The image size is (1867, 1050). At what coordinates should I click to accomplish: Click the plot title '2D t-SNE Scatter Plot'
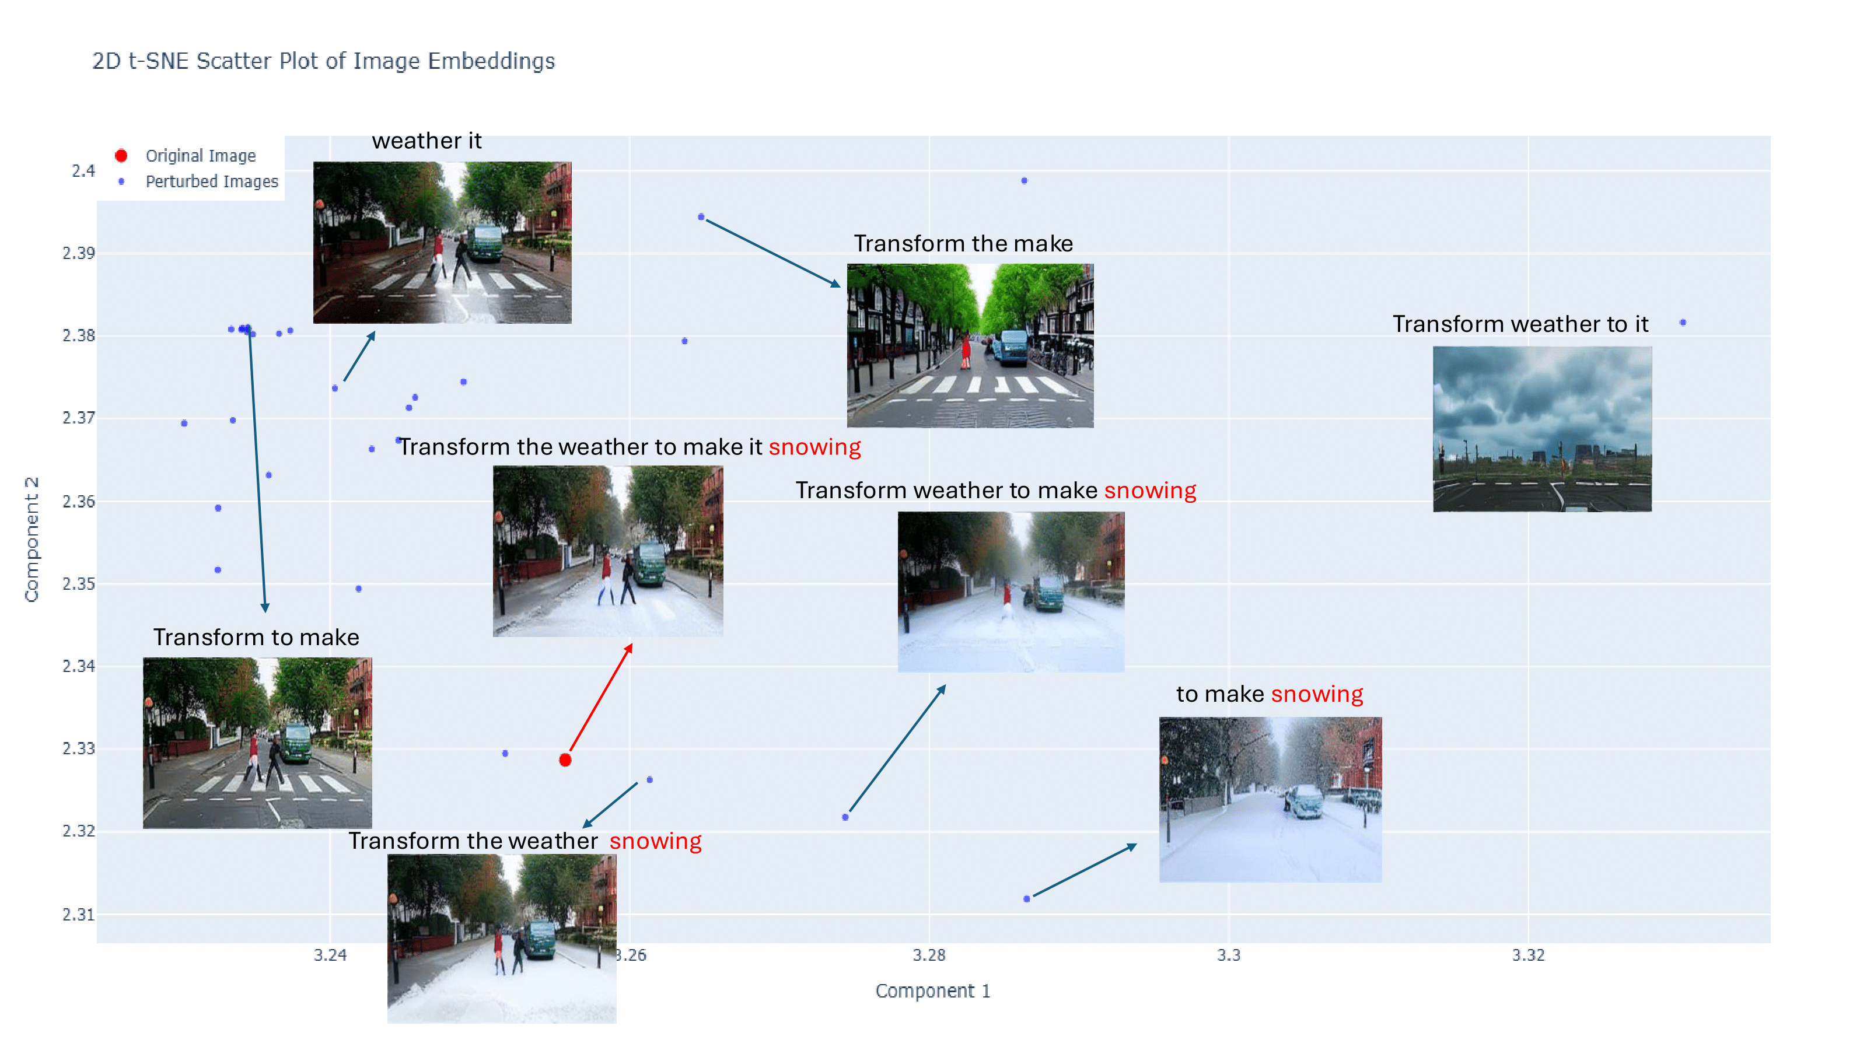(323, 61)
